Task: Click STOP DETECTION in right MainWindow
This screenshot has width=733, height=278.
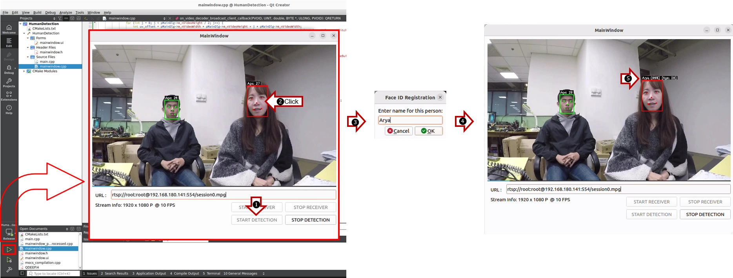Action: (705, 215)
